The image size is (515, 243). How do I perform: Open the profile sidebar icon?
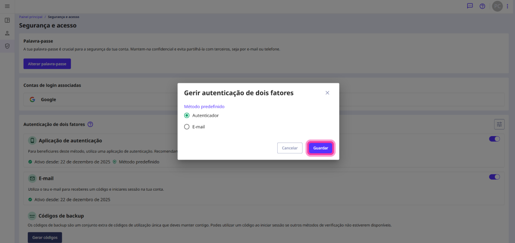pyautogui.click(x=7, y=33)
